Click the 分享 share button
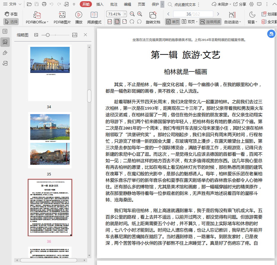 click(240, 4)
